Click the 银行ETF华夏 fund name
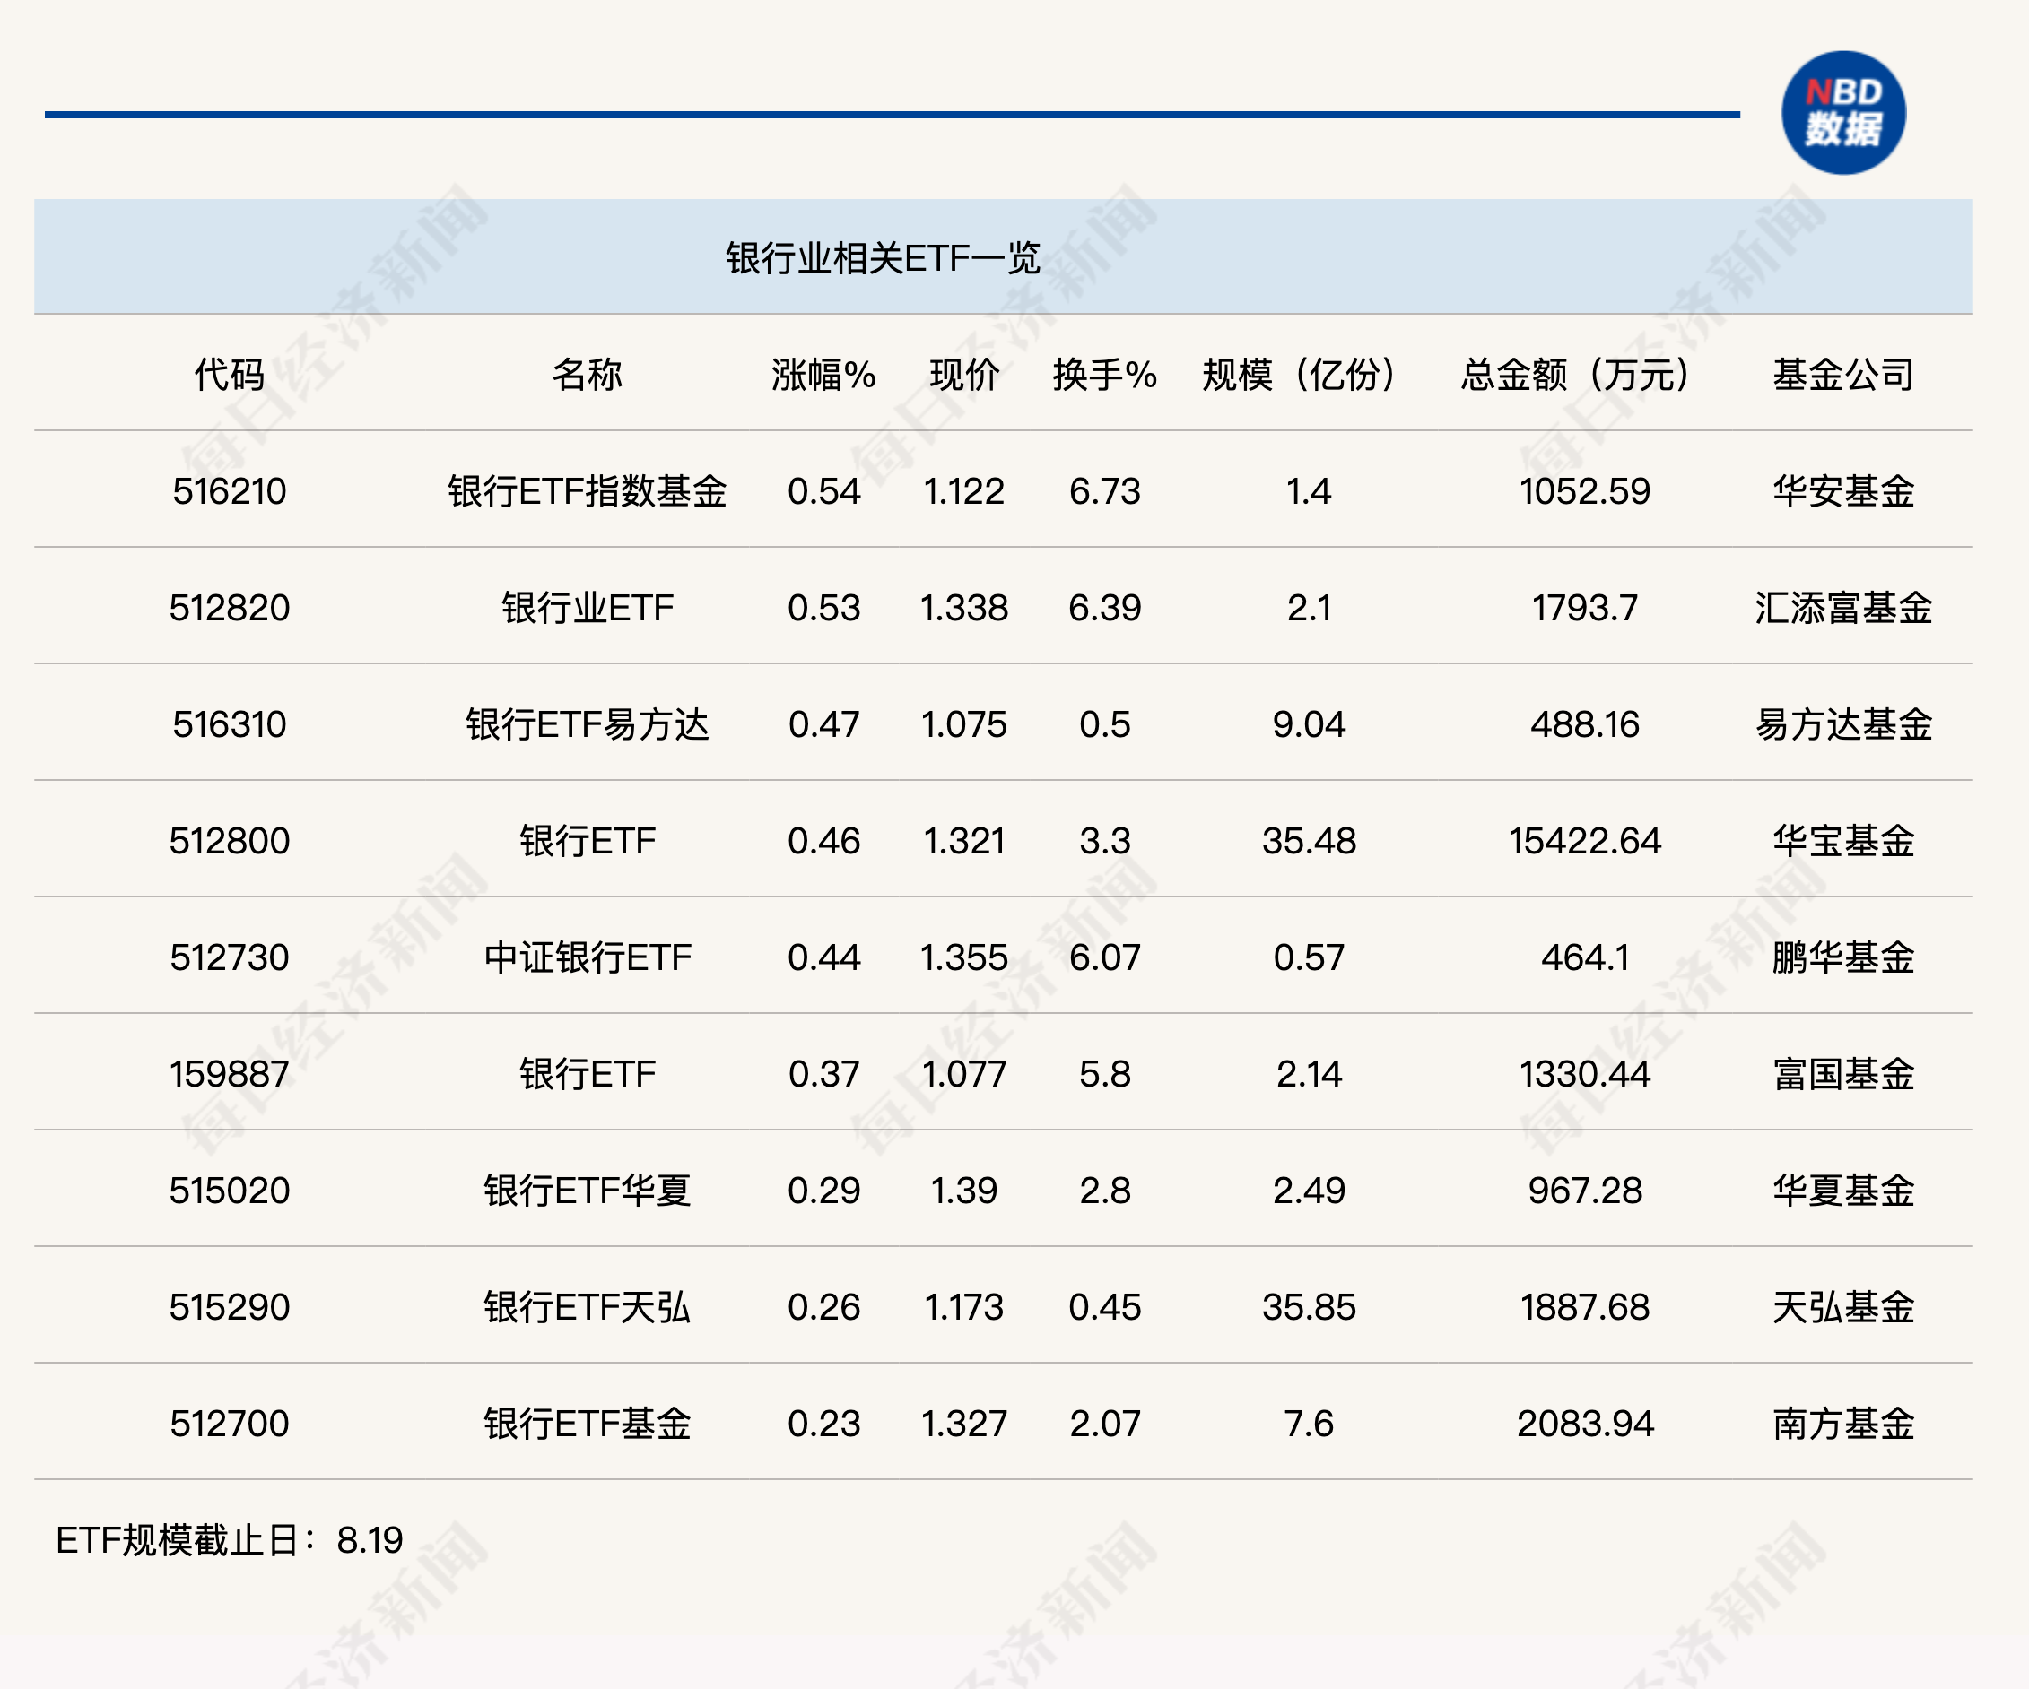The height and width of the screenshot is (1689, 2029). [587, 1191]
